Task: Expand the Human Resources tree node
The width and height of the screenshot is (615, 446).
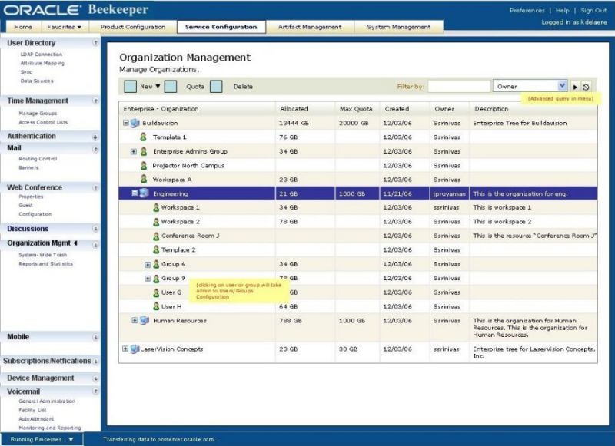Action: point(135,320)
